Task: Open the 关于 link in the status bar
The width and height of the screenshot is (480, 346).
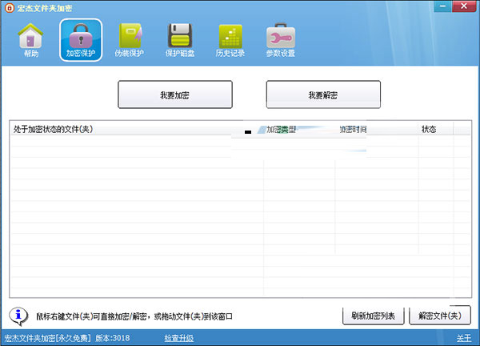Action: click(464, 338)
